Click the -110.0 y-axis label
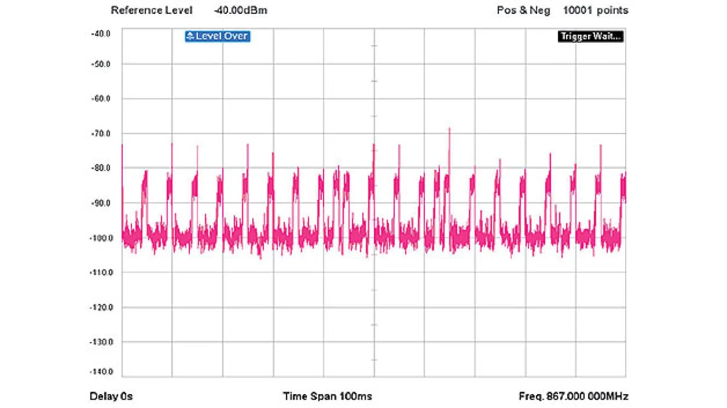The image size is (727, 408). coord(100,272)
